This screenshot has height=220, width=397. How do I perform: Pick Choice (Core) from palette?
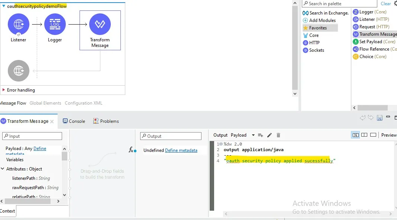click(370, 57)
